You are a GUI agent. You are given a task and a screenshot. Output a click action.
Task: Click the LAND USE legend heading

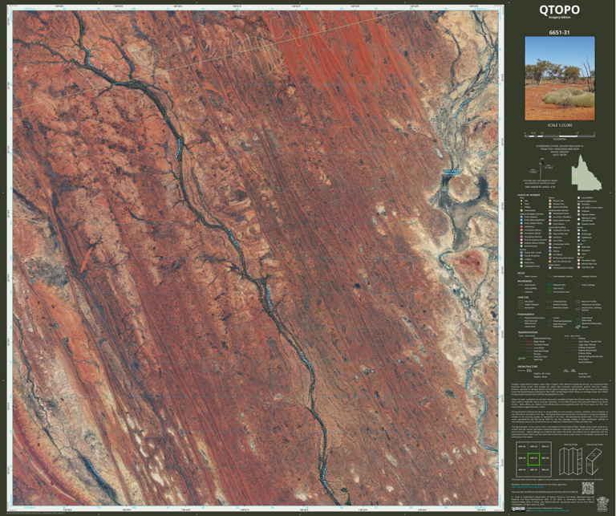tap(523, 298)
